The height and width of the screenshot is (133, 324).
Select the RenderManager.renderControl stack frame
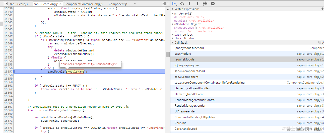click(247, 100)
